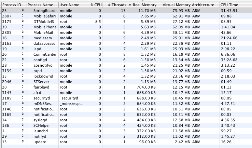This screenshot has height=148, width=252.
Task: Sort the table by % CPU column
Action: pyautogui.click(x=94, y=5)
